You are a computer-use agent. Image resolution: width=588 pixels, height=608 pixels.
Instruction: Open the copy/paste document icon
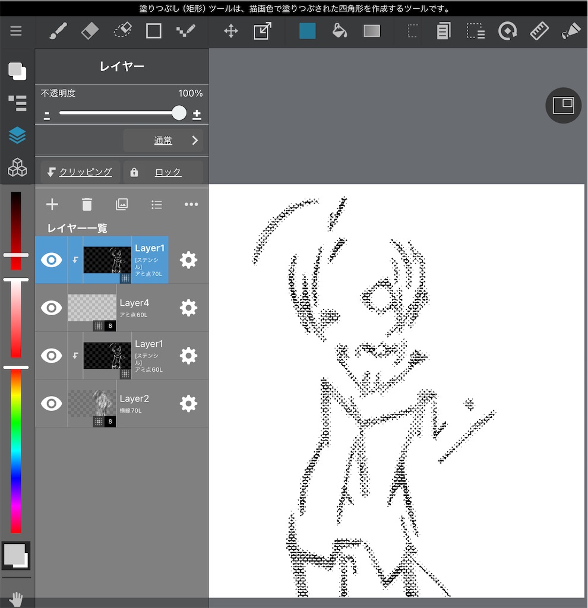[x=444, y=31]
